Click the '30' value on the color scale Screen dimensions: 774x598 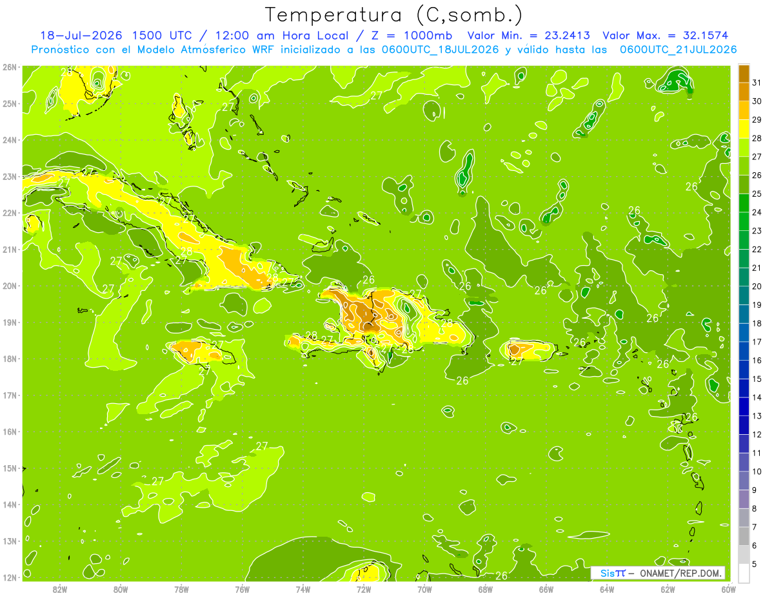757,101
